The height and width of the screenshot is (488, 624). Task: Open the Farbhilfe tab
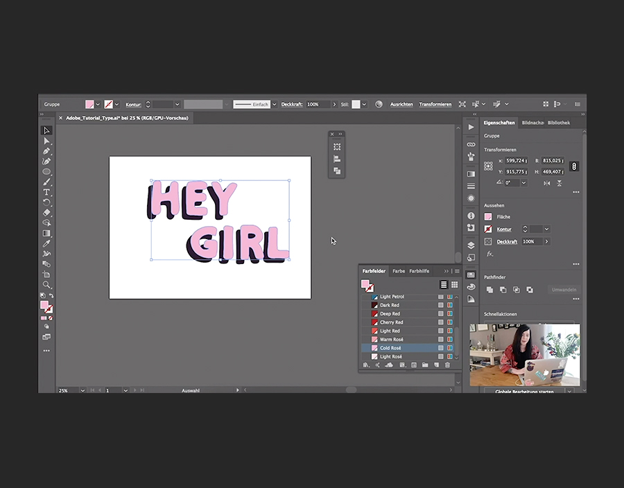[419, 271]
